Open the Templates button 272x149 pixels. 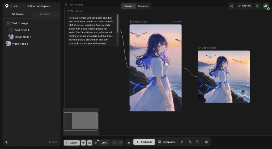[x=167, y=142]
